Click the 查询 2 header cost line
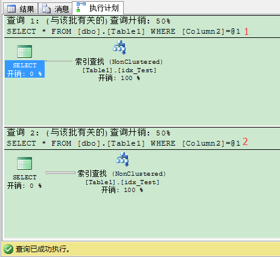Screen dimensions: 280x257 click(89, 132)
